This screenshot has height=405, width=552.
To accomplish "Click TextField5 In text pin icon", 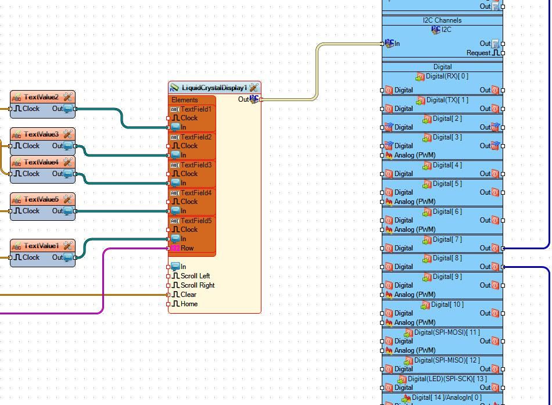I will point(175,239).
